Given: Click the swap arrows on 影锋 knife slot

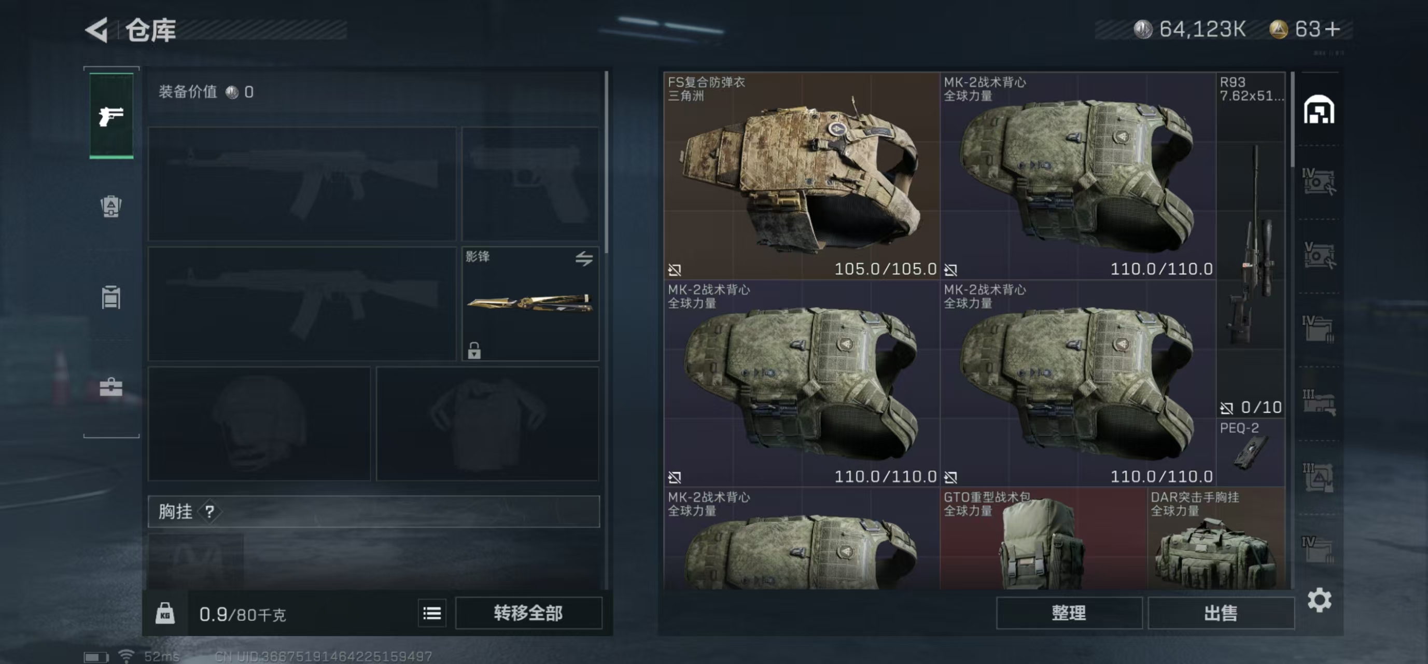Looking at the screenshot, I should tap(584, 258).
